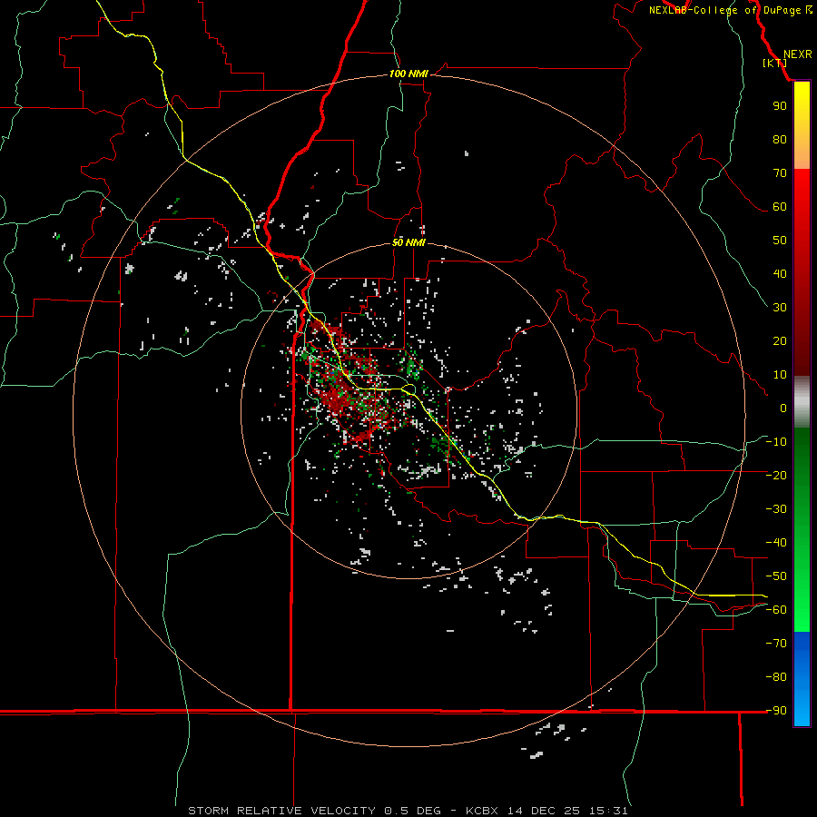Image resolution: width=817 pixels, height=817 pixels.
Task: Click the -40 knot value on scale
Action: pyautogui.click(x=776, y=543)
